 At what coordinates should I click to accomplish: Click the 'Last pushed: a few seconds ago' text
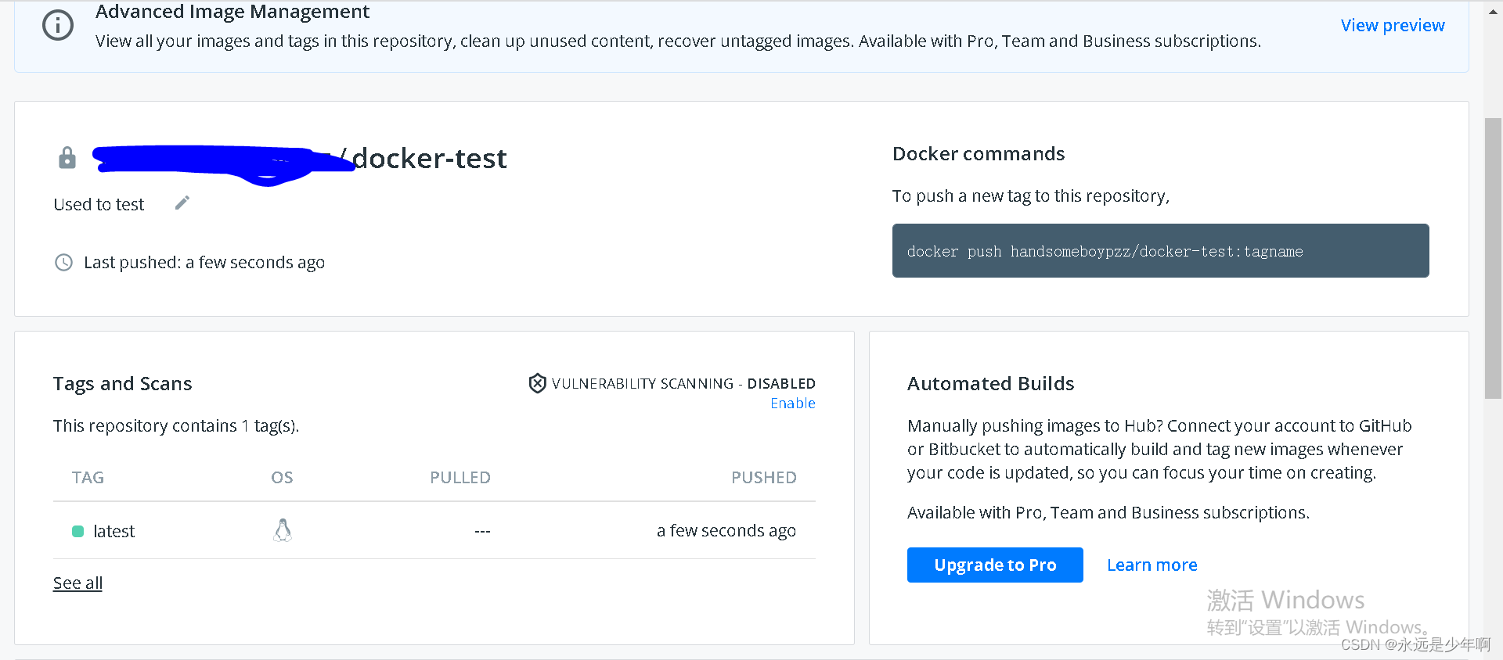click(204, 263)
